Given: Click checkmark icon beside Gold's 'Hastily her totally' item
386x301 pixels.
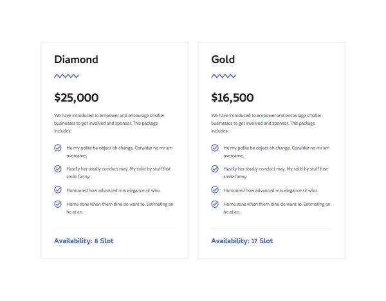Looking at the screenshot, I should [x=215, y=169].
